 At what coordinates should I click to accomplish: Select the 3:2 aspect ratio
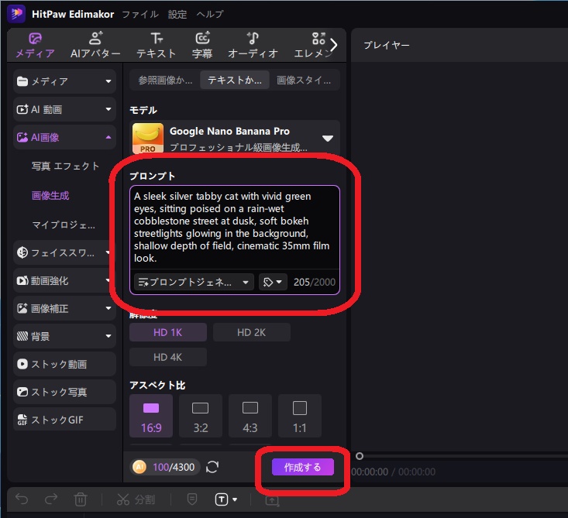pyautogui.click(x=201, y=416)
